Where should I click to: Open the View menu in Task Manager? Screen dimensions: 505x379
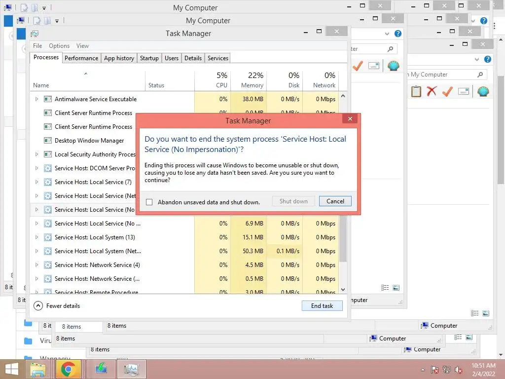tap(82, 46)
